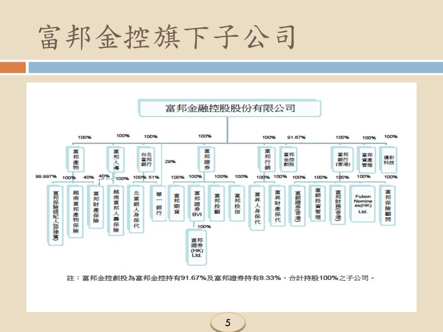Select the 富邦行銷 box

pyautogui.click(x=267, y=160)
